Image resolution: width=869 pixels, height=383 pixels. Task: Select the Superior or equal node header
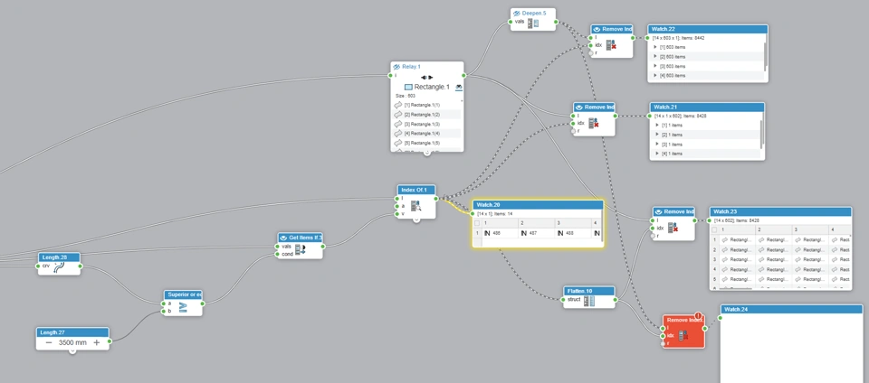(183, 294)
